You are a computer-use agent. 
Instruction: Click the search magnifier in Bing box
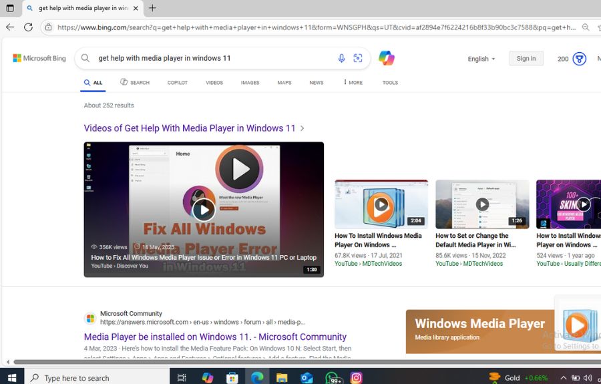[x=85, y=58]
